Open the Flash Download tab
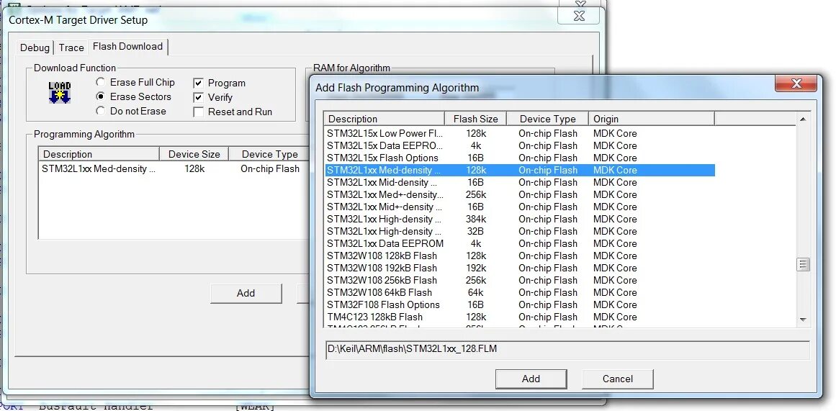The width and height of the screenshot is (836, 411). tap(128, 46)
